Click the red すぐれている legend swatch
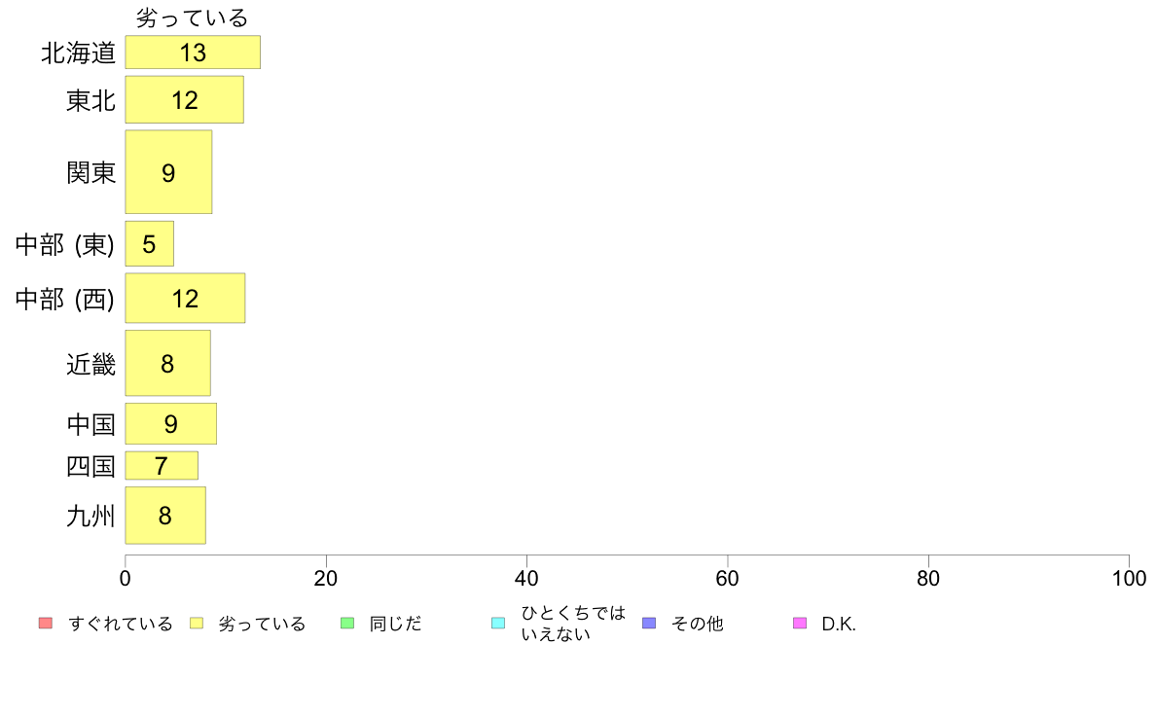The image size is (1156, 716). 46,624
